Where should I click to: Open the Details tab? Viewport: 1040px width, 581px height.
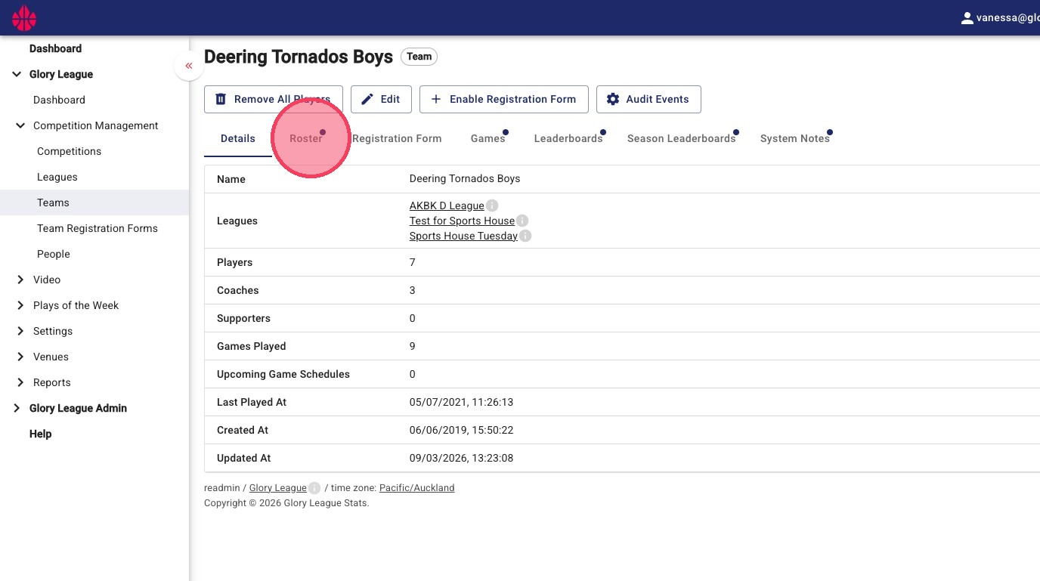point(238,138)
